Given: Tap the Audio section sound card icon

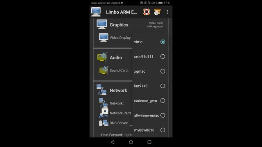Looking at the screenshot, I should tap(102, 57).
